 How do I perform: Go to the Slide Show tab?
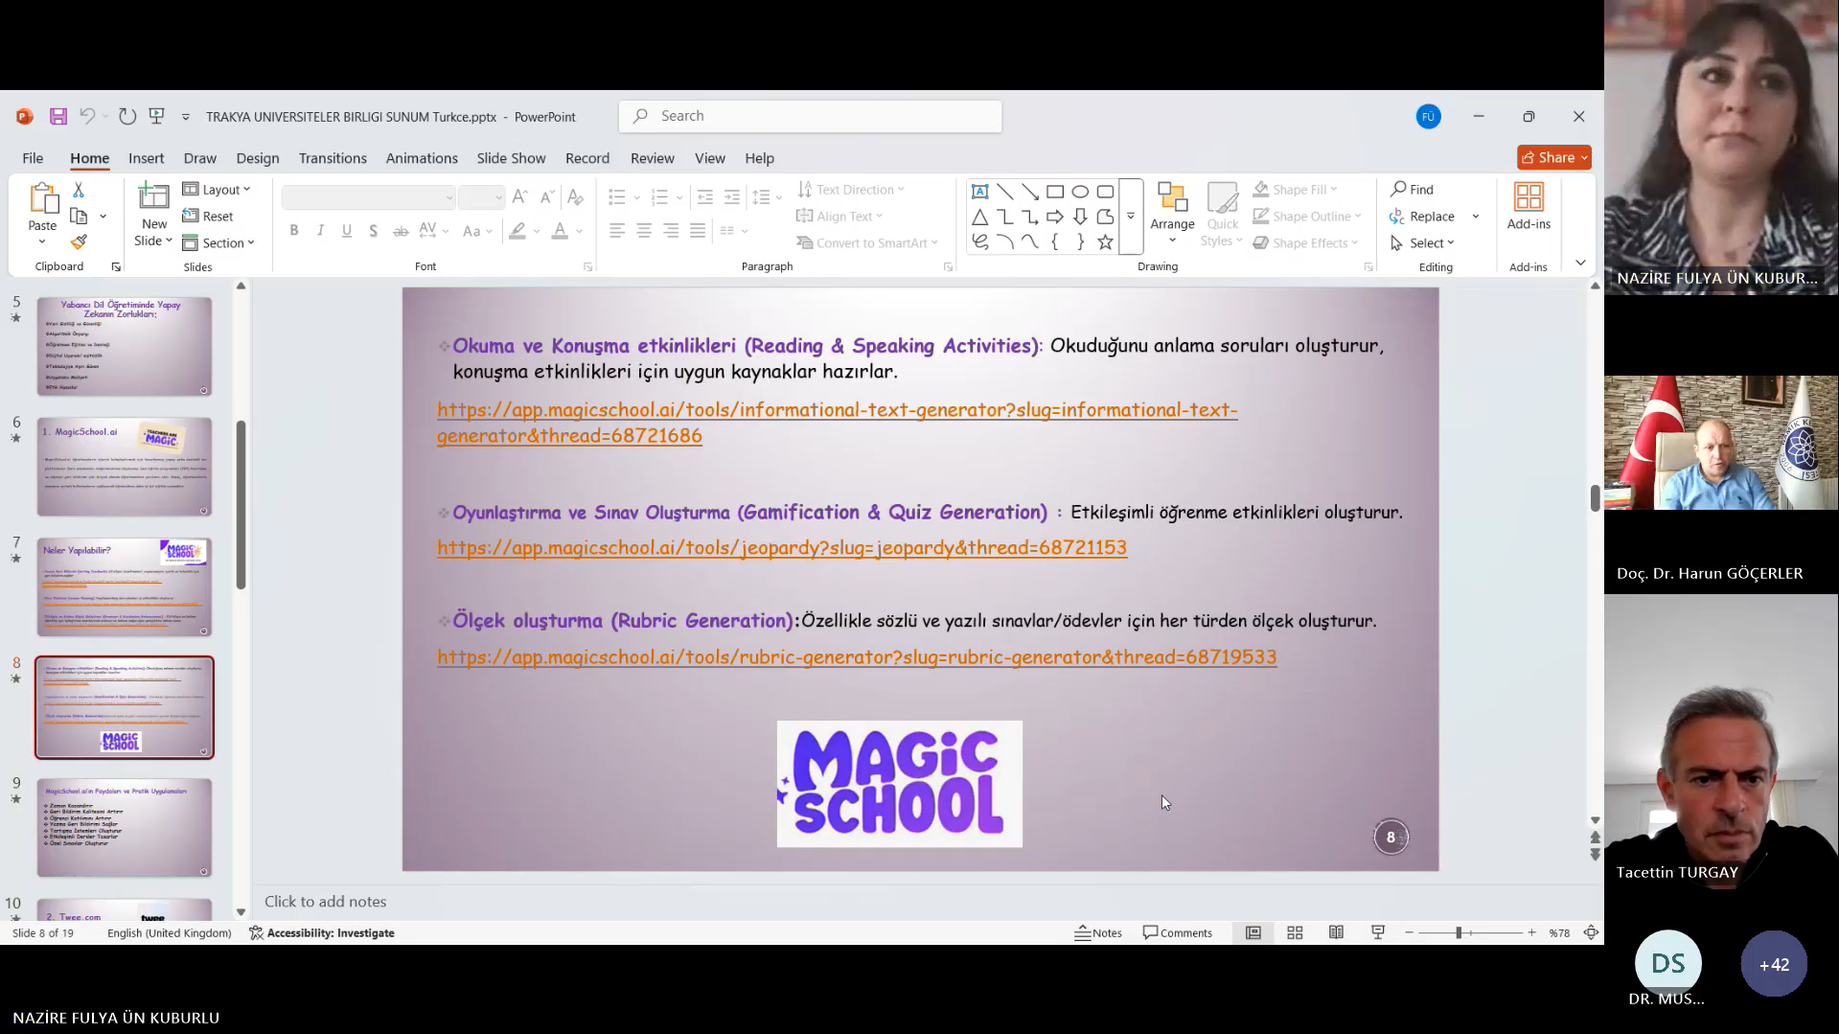click(x=511, y=158)
